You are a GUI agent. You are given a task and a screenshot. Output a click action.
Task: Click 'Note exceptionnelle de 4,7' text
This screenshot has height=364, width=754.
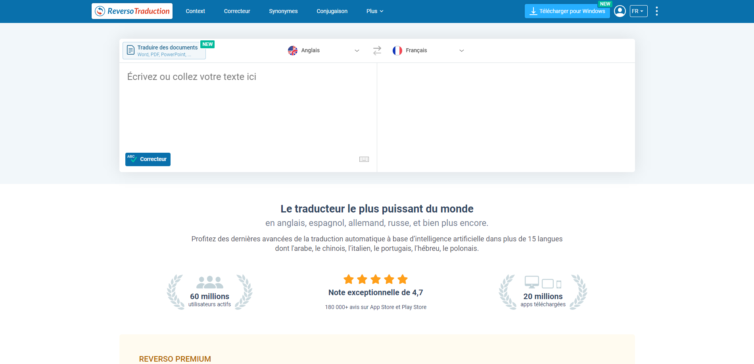point(376,292)
